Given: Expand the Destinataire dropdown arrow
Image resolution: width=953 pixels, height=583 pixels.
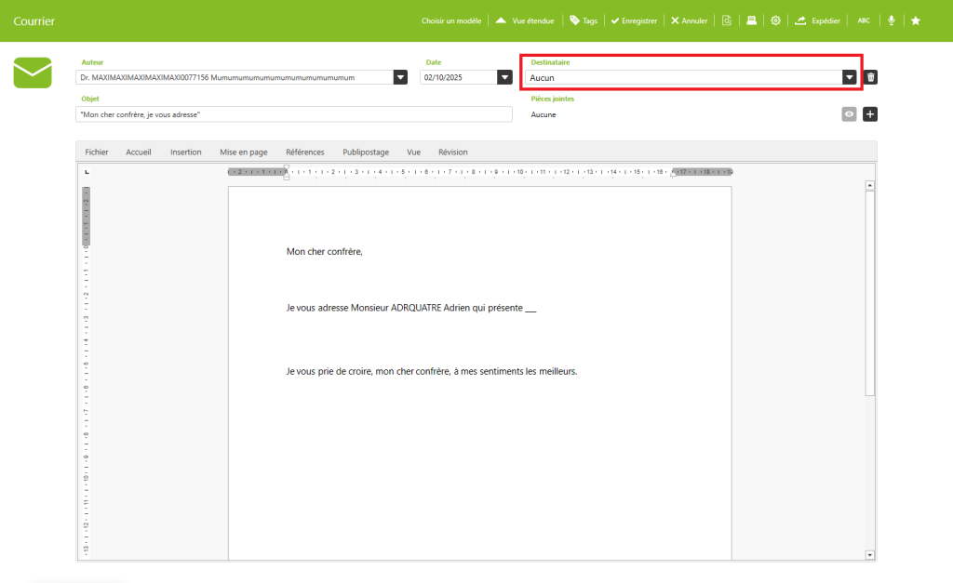Looking at the screenshot, I should [849, 77].
